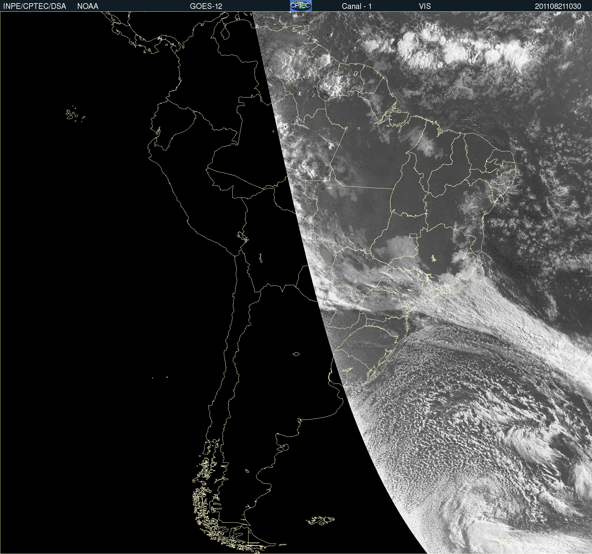Click the GOES-12 satellite label

click(206, 6)
